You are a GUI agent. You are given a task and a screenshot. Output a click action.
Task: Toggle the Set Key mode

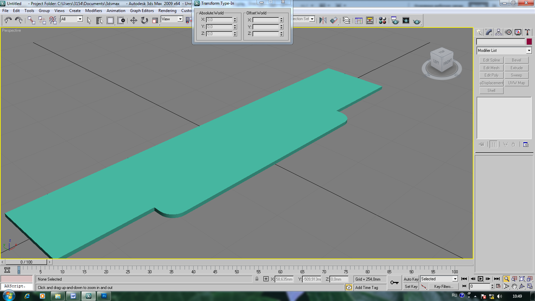(x=411, y=287)
